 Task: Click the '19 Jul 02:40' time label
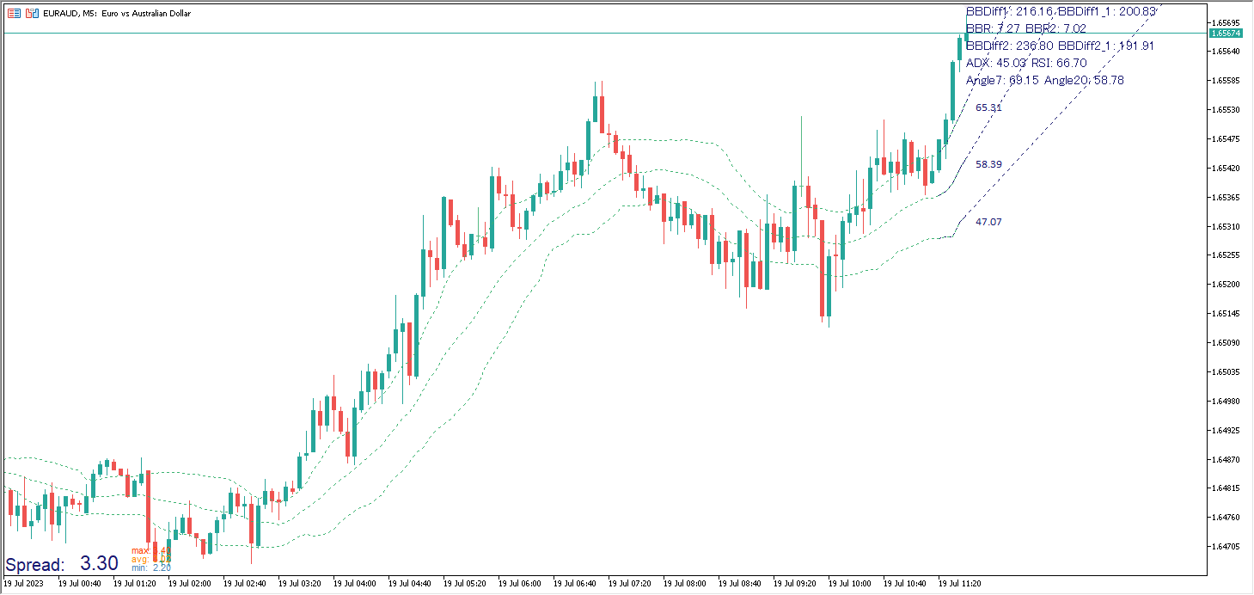(244, 583)
